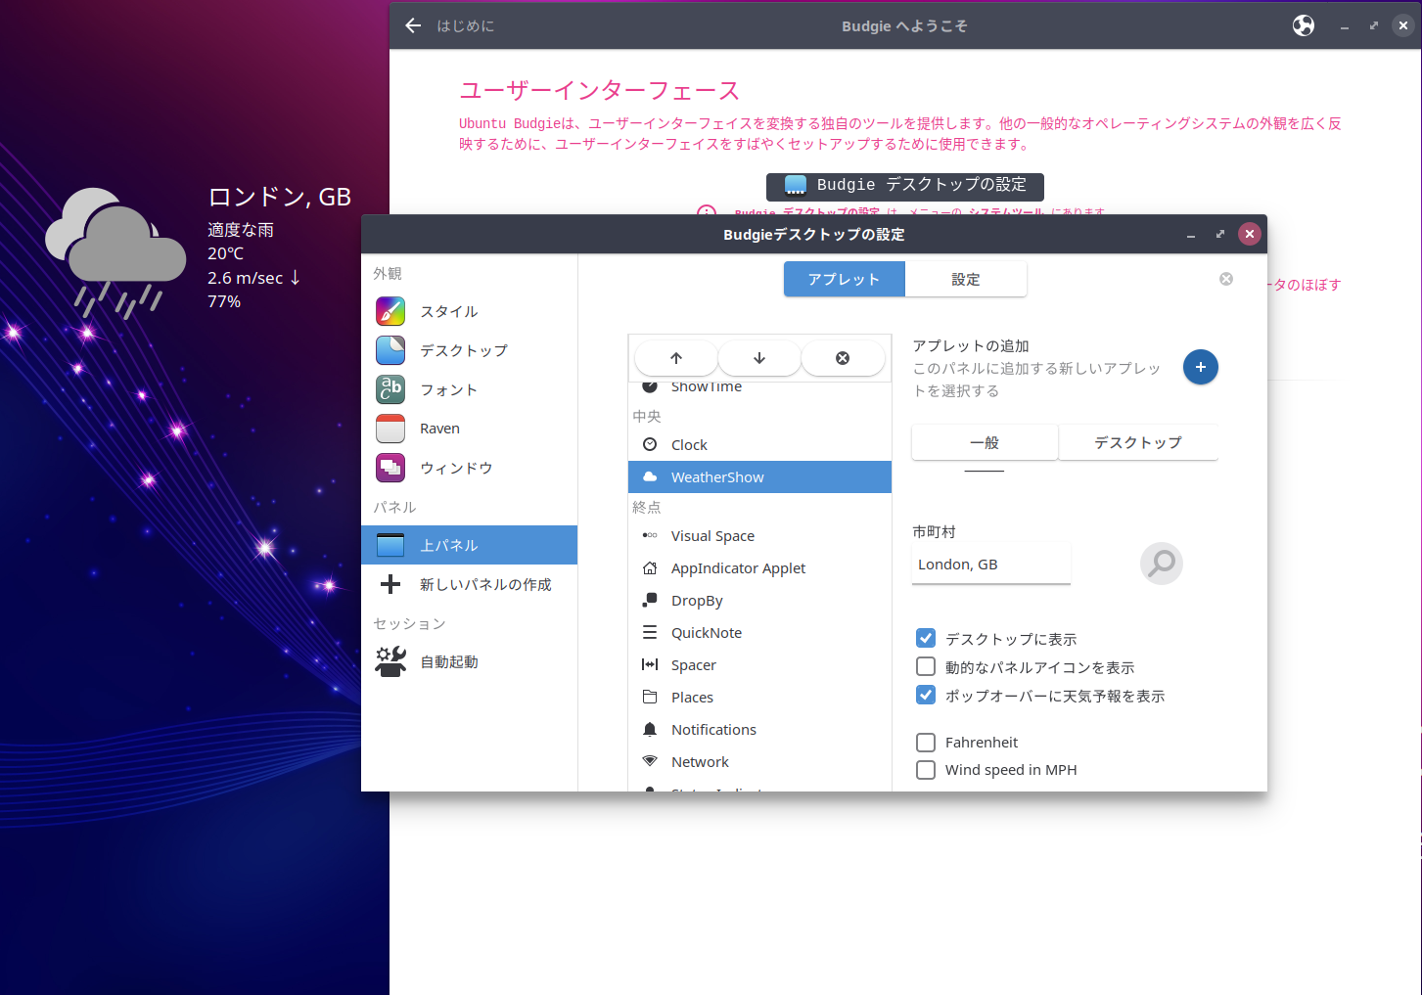Image resolution: width=1422 pixels, height=995 pixels.
Task: Select the WeatherShow applet
Action: point(759,477)
